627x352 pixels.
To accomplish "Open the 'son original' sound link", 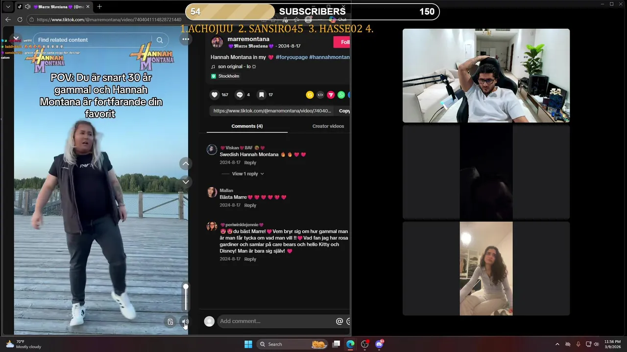I will [x=234, y=66].
